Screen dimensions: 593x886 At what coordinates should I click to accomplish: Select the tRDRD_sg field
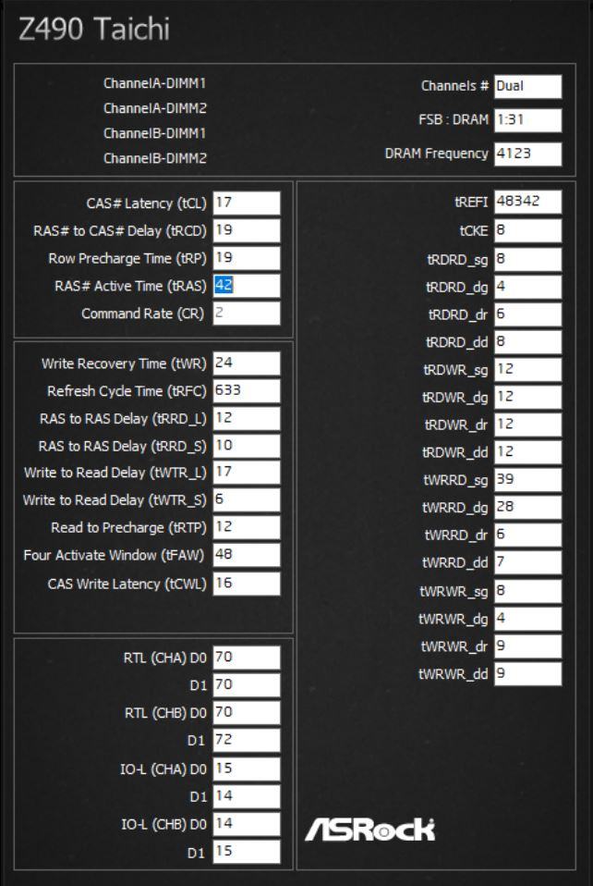pyautogui.click(x=528, y=259)
